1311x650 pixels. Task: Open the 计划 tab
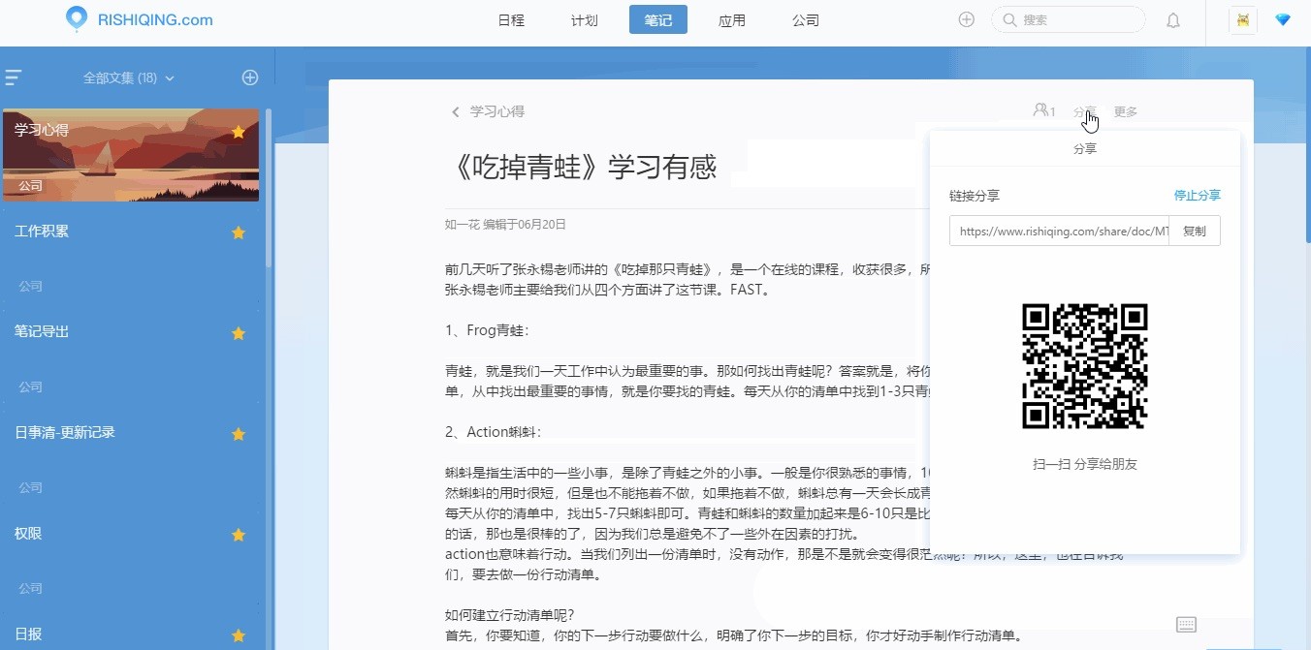coord(585,20)
